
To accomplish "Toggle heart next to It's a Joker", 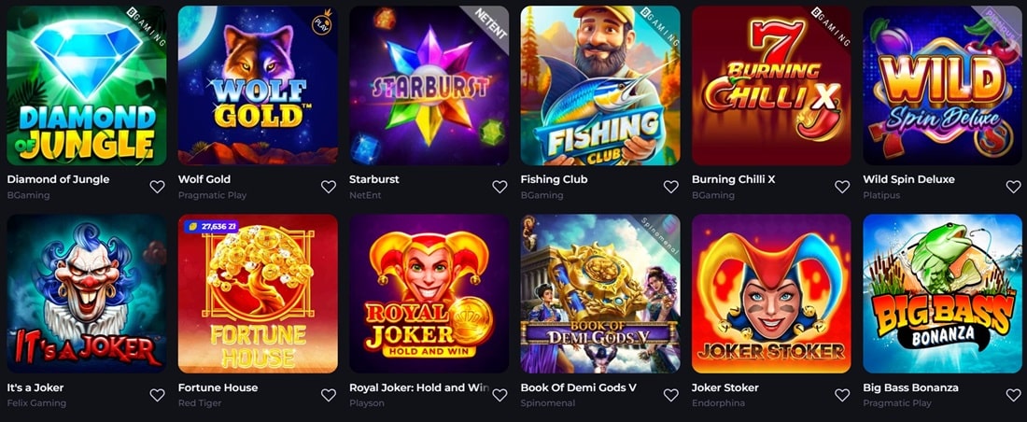I will coord(157,395).
